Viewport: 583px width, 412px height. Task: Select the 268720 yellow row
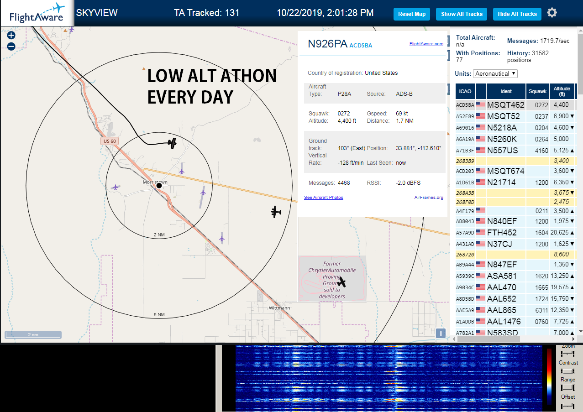[x=516, y=255]
